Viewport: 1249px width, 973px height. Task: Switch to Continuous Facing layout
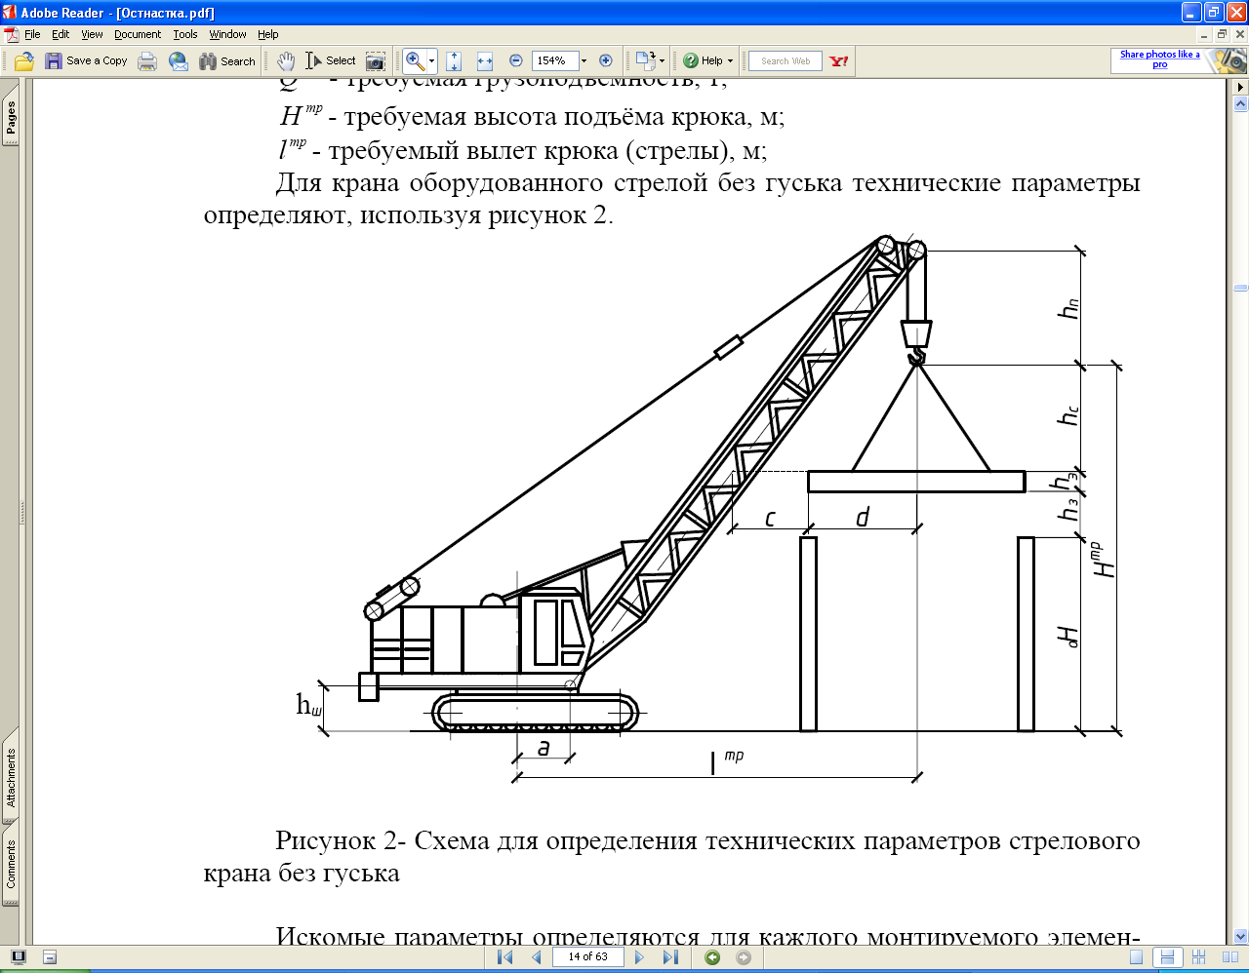coord(1199,957)
